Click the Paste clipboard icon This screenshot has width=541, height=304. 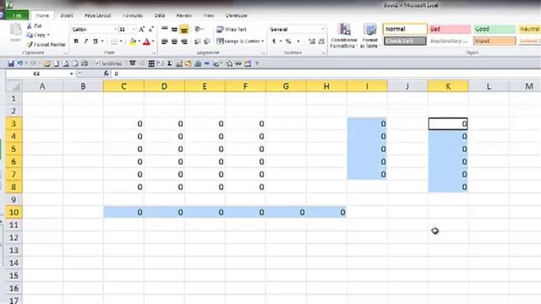pos(15,30)
